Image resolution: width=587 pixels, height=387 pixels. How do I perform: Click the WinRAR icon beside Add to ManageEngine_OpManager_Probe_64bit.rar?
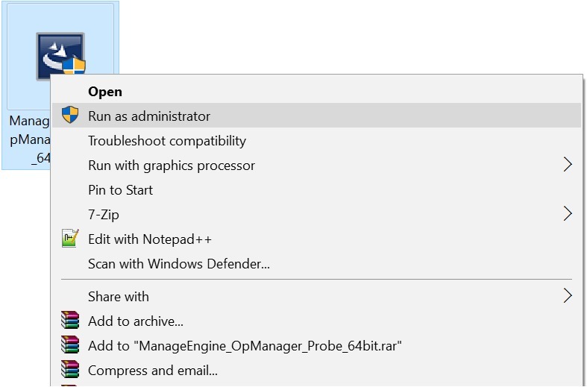[x=70, y=346]
